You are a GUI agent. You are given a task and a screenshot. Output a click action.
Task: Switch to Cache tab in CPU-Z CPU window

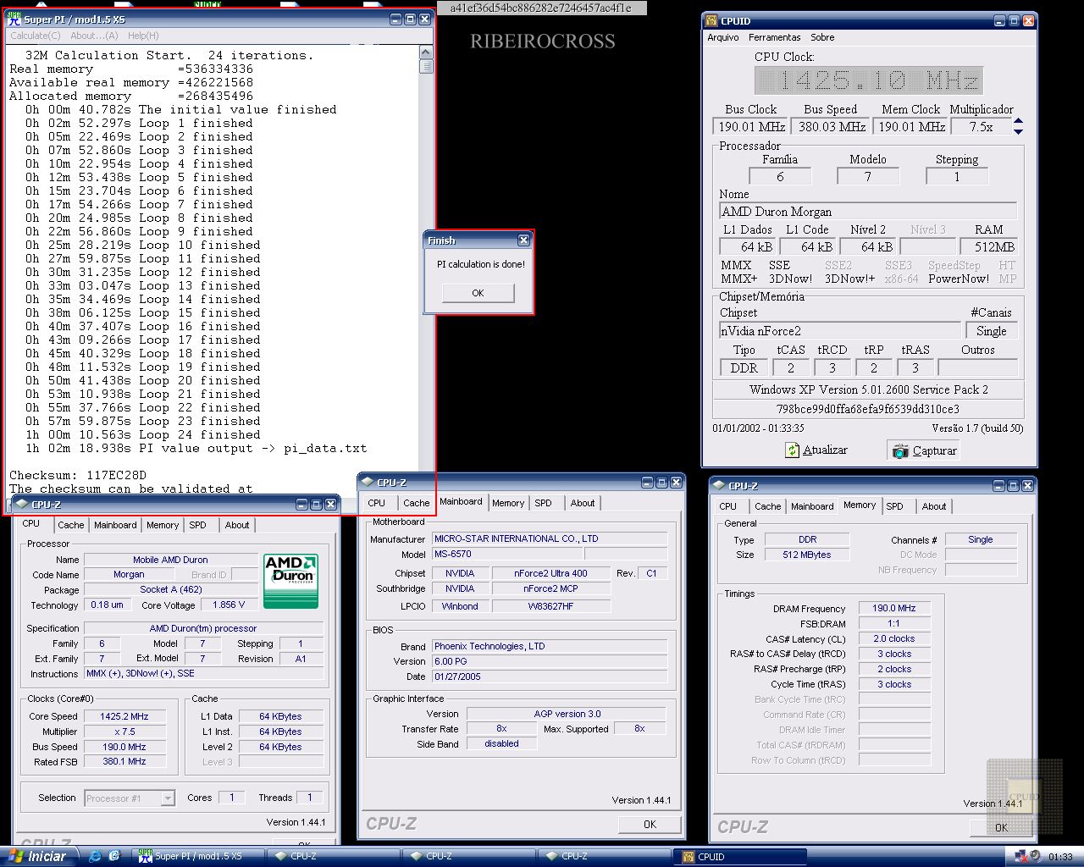(x=71, y=525)
